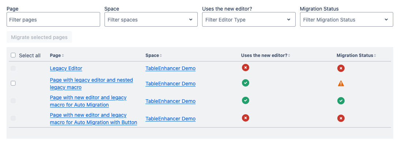
Task: Click green check migration status icon
Action: (341, 101)
